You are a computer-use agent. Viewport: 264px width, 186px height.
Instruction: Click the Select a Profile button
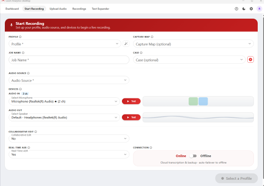coord(236,178)
